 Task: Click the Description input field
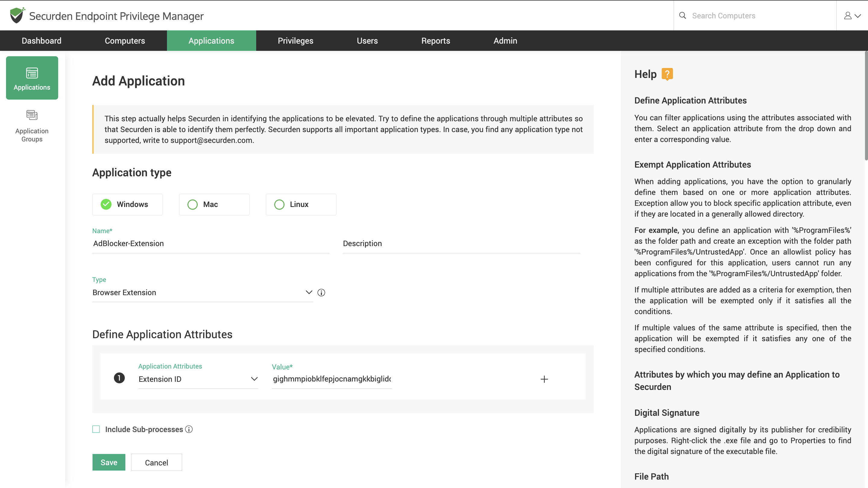point(461,243)
